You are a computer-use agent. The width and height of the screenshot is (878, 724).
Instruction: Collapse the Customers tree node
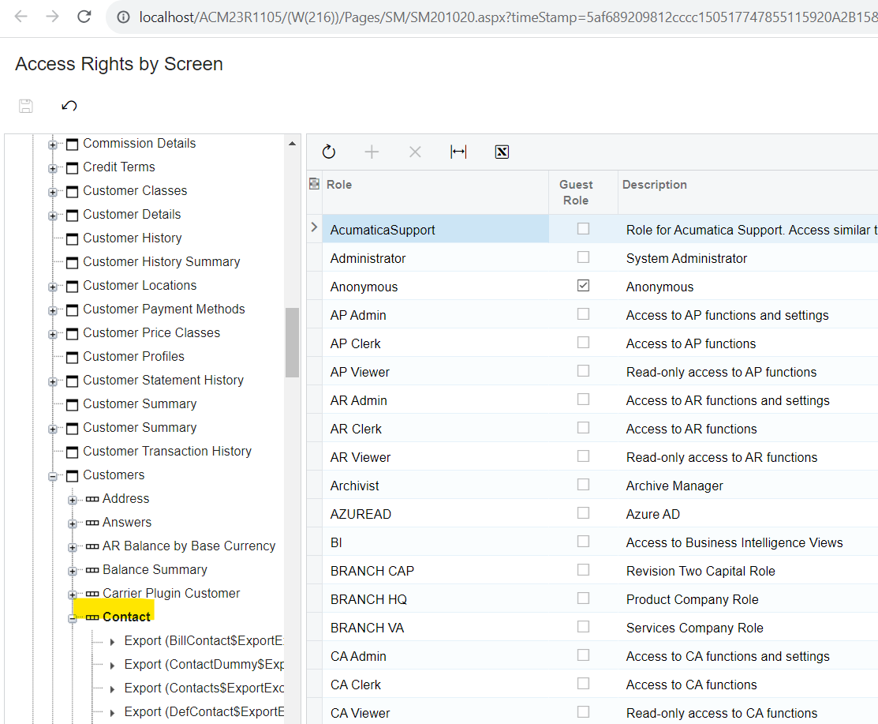click(53, 476)
